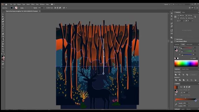The height and width of the screenshot is (112, 199).
Task: Click the Edit Gradient control bar icon
Action: pyautogui.click(x=64, y=8)
